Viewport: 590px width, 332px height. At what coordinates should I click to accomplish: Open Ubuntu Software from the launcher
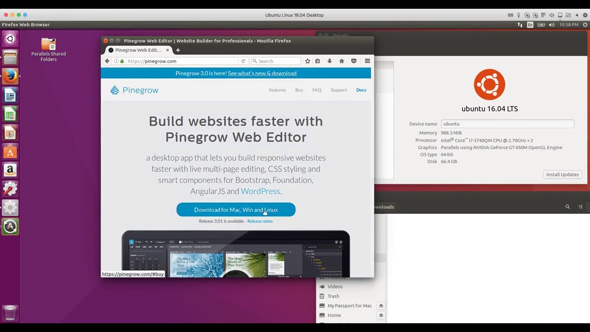point(10,152)
